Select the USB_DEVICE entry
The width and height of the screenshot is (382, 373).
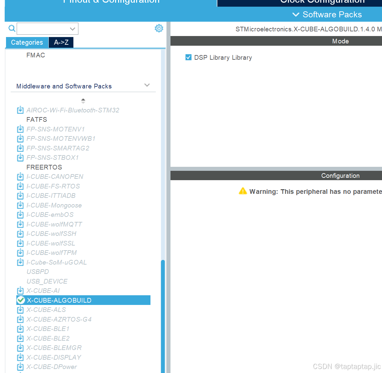pyautogui.click(x=47, y=281)
